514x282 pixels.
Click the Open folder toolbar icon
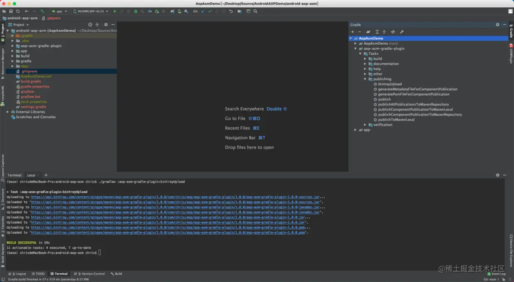[4, 11]
